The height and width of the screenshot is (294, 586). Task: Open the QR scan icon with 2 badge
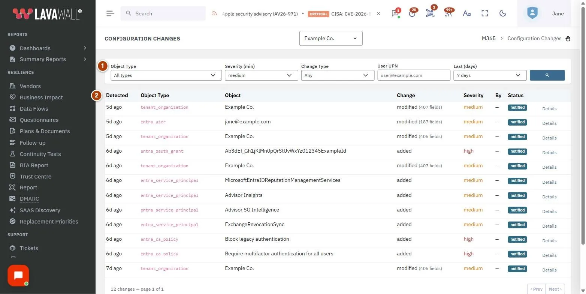(430, 13)
